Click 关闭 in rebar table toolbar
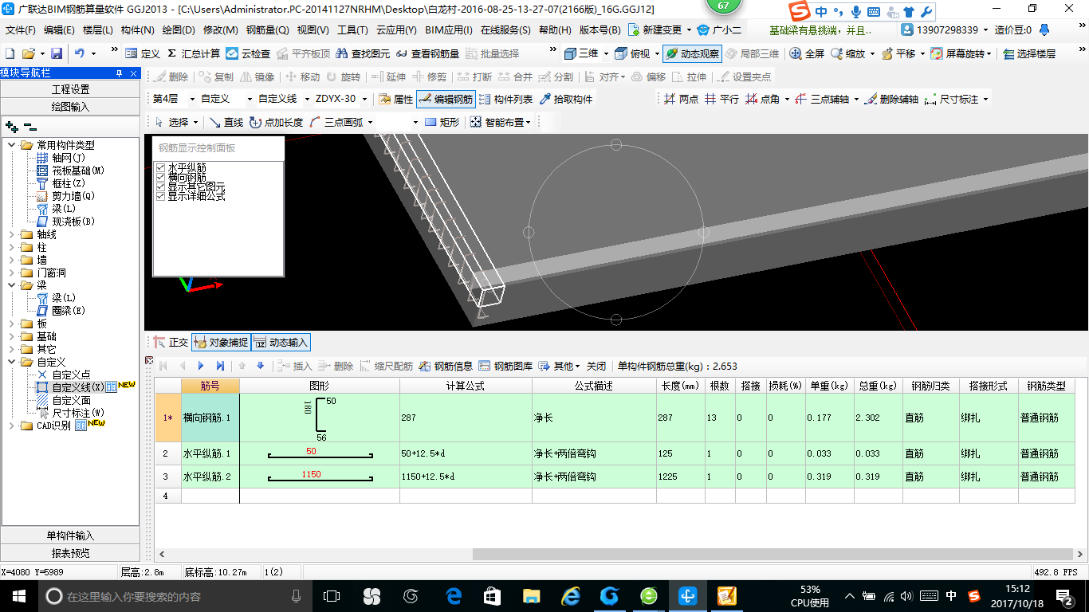 (596, 366)
